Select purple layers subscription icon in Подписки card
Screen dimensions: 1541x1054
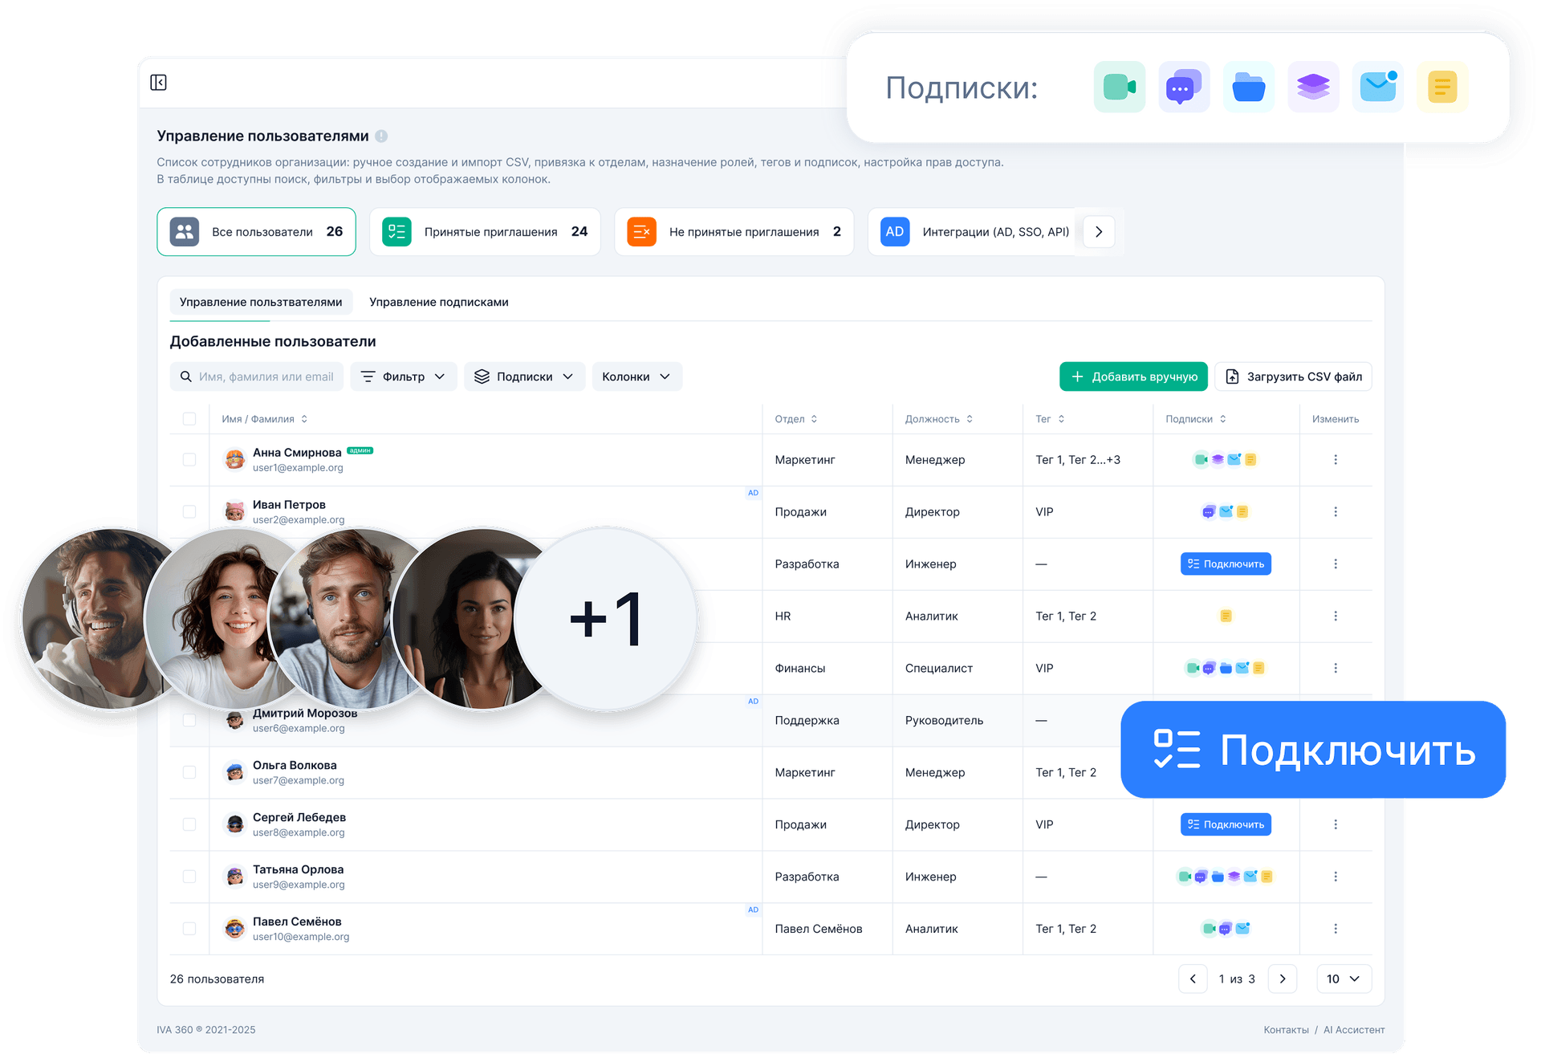pyautogui.click(x=1313, y=87)
